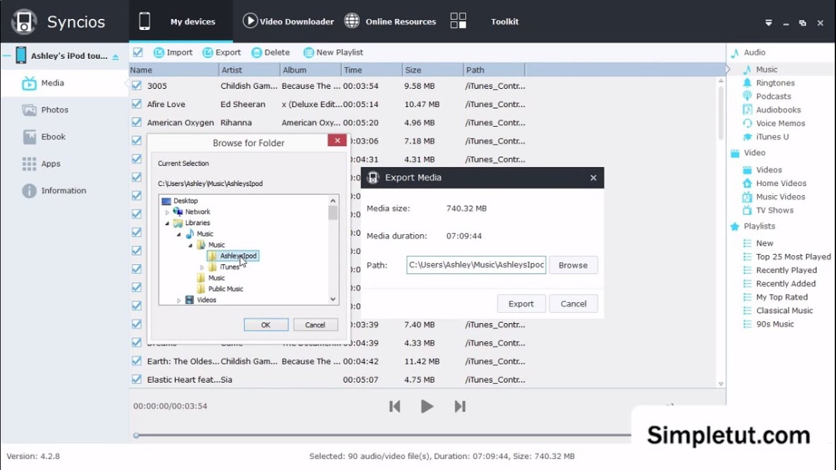Image resolution: width=836 pixels, height=470 pixels.
Task: Sort list by Artist column
Action: pos(249,70)
